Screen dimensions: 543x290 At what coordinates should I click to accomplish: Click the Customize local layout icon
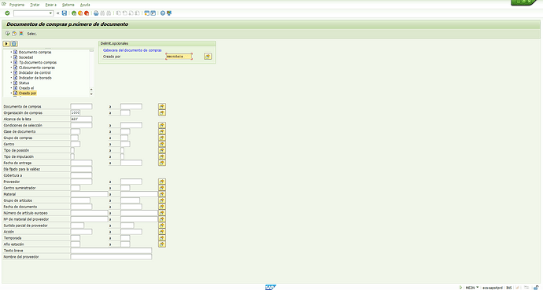(169, 13)
